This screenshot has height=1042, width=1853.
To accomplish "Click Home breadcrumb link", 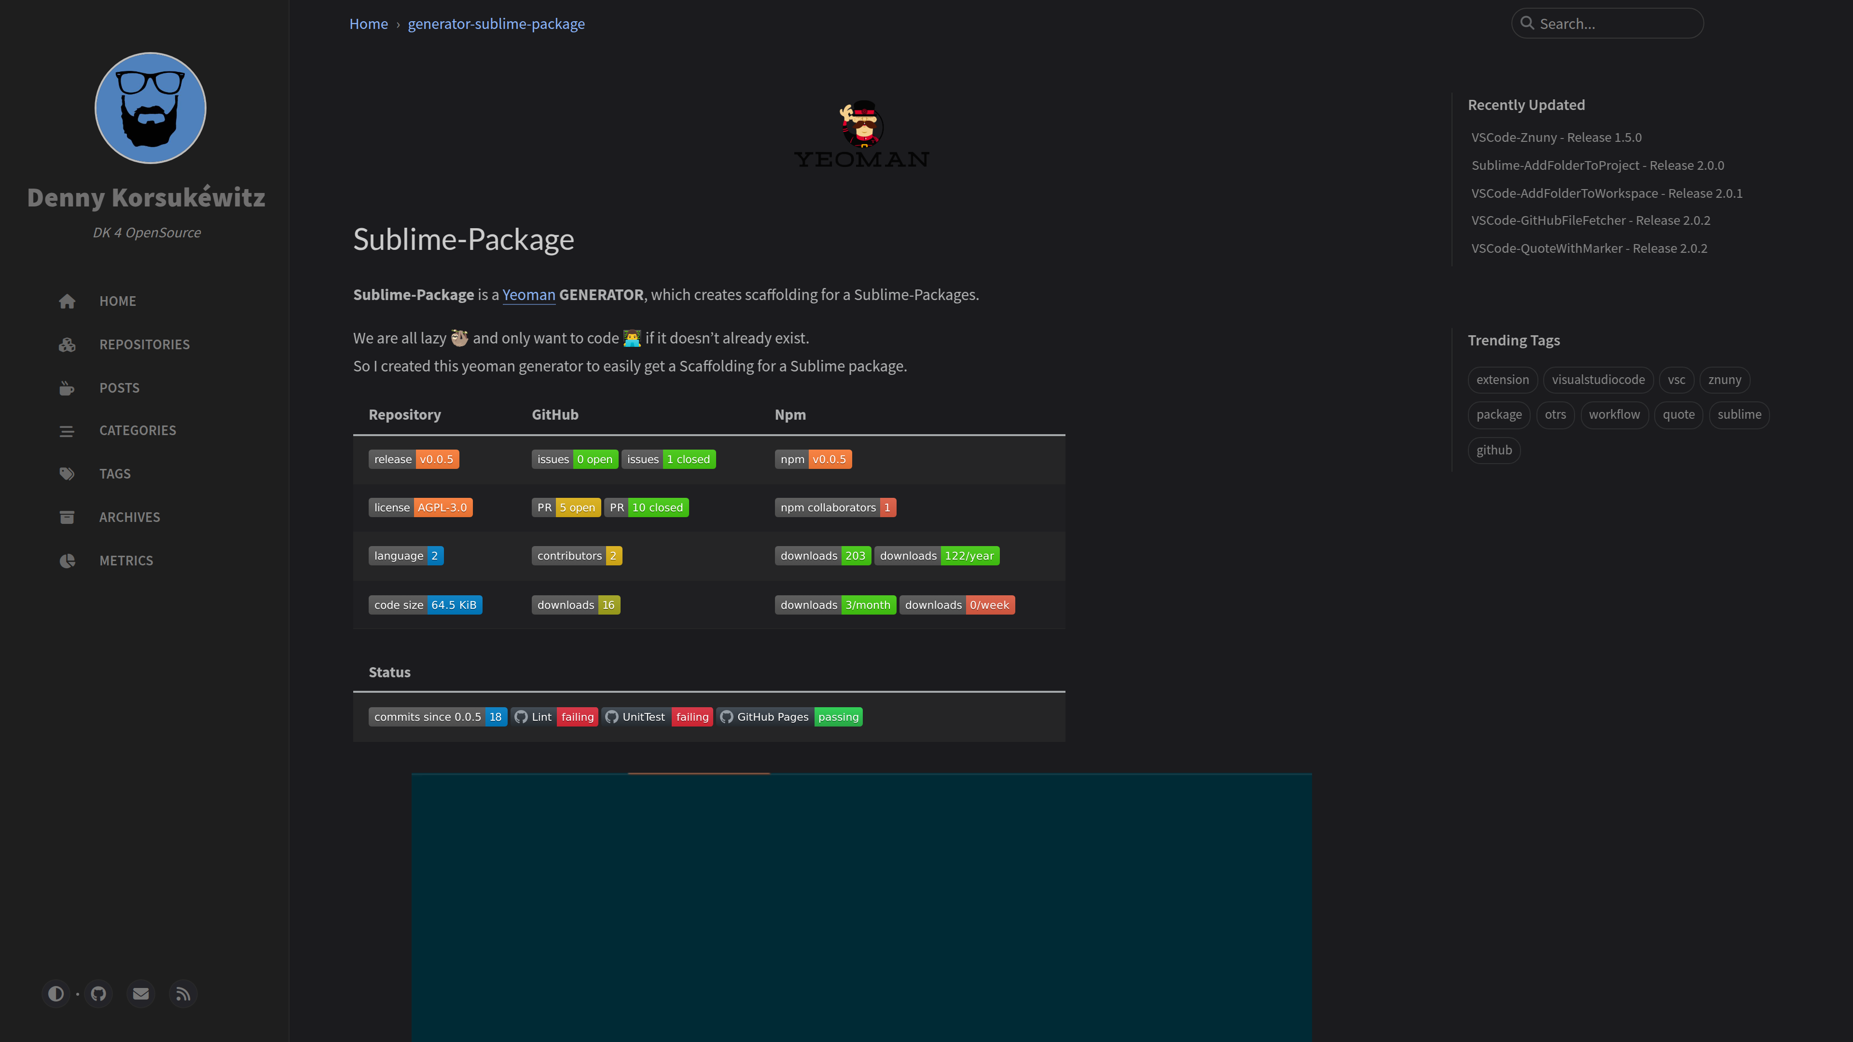I will [x=368, y=24].
